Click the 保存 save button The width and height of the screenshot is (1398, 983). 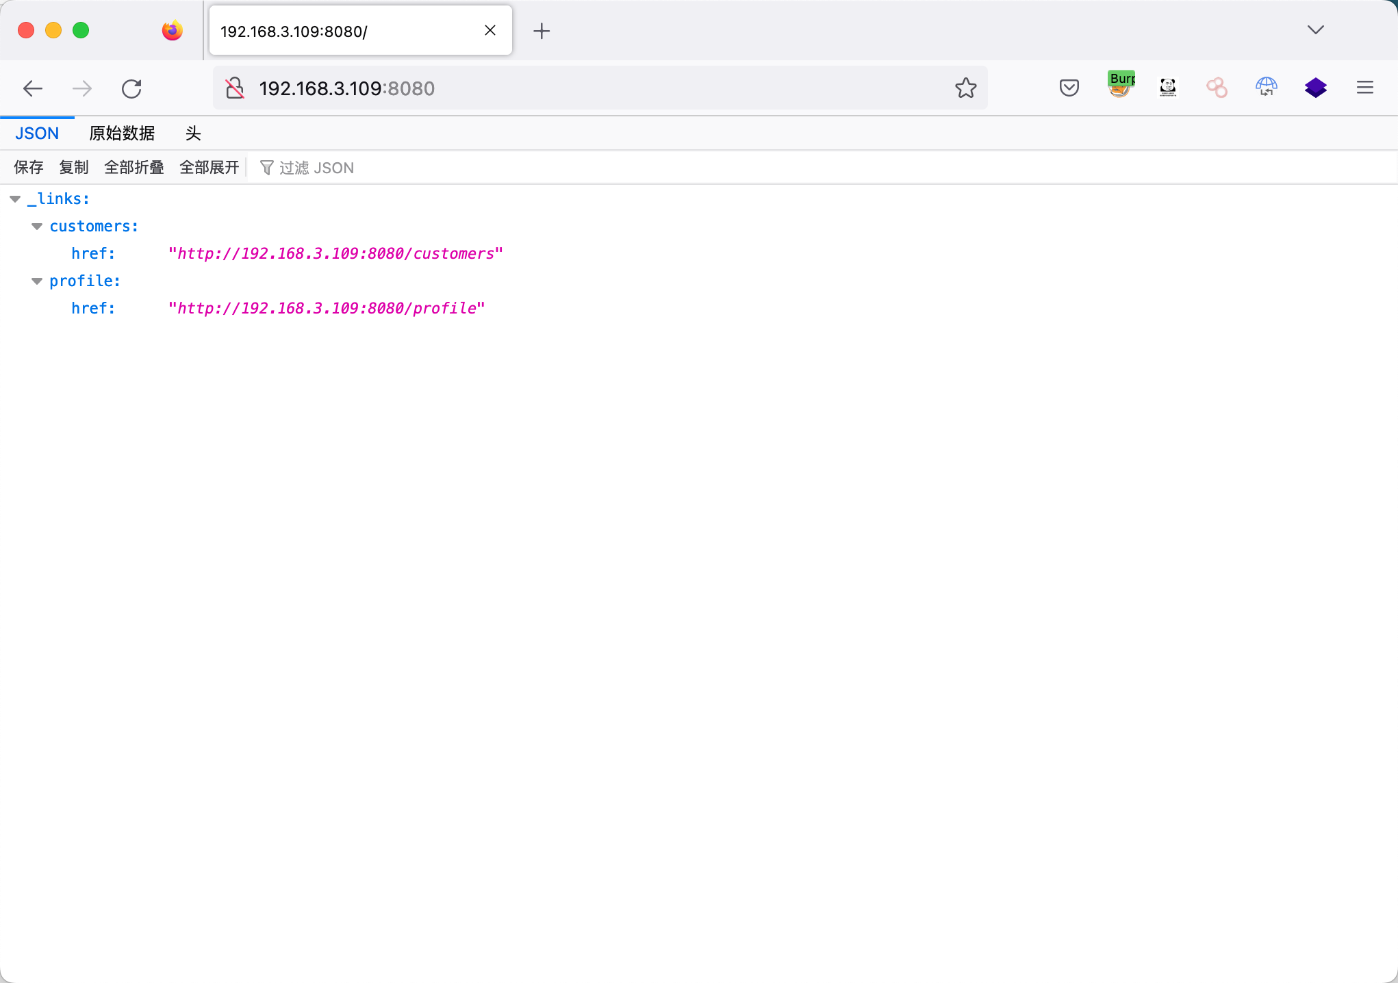click(28, 168)
